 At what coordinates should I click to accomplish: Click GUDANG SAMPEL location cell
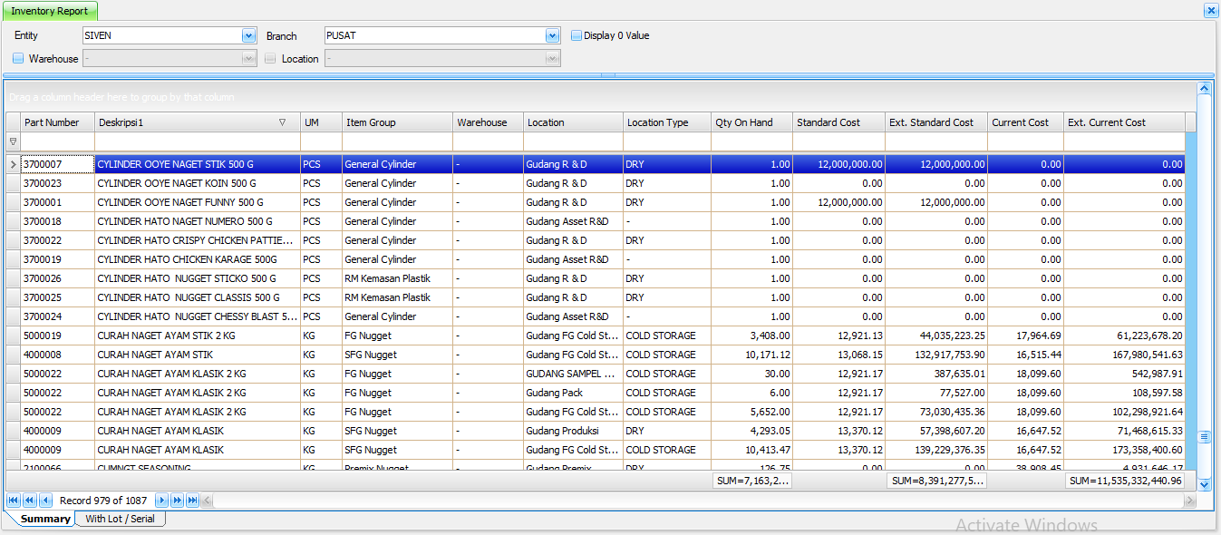pos(573,374)
